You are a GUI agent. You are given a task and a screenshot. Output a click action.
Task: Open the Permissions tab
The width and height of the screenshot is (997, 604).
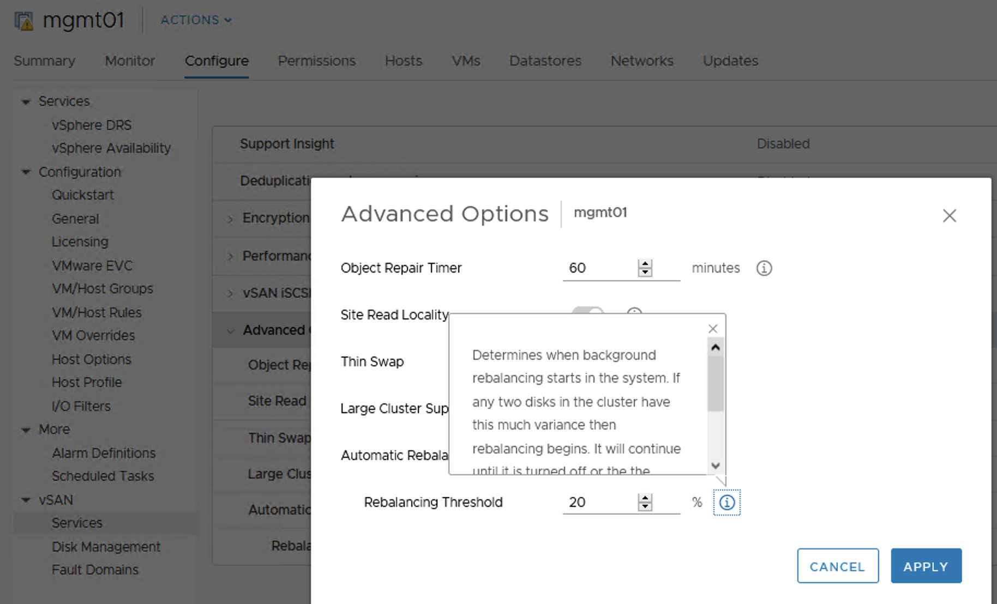pos(317,61)
